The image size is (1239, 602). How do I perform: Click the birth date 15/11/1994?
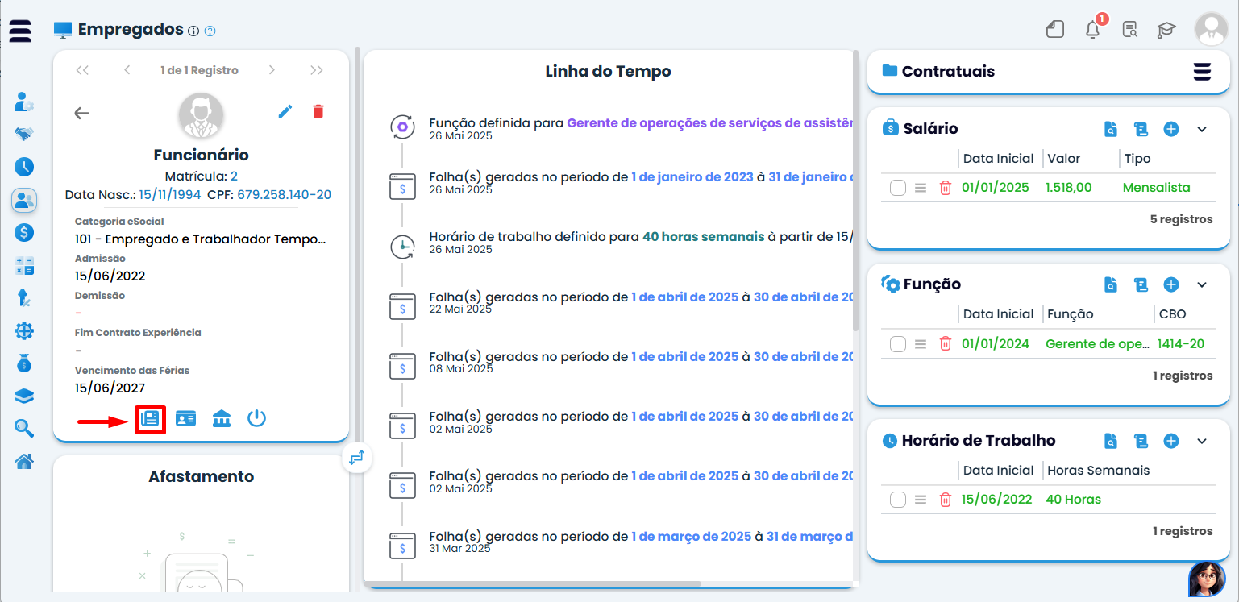coord(170,195)
